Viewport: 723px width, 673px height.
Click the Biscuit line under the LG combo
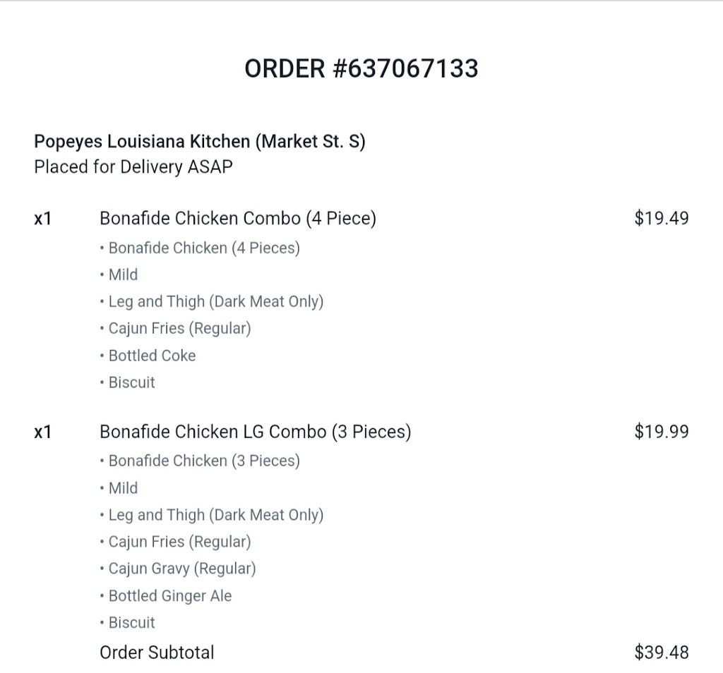click(128, 623)
